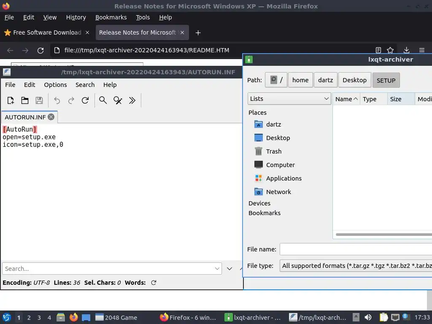432x324 pixels.
Task: Reload the AUTORUN.INF document
Action: coord(85,100)
